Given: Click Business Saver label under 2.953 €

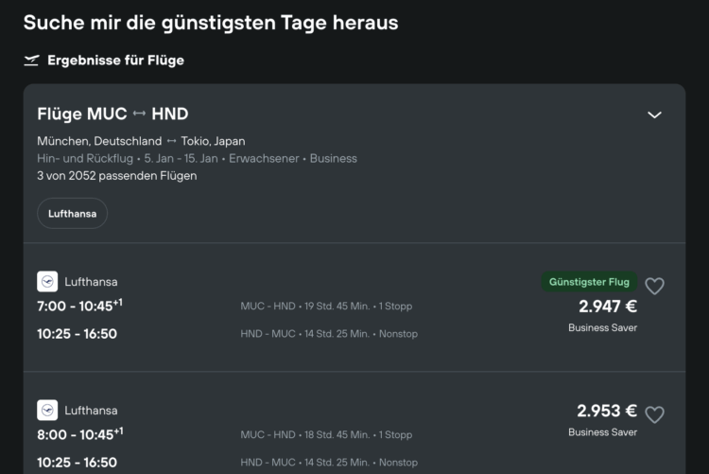Looking at the screenshot, I should point(602,432).
